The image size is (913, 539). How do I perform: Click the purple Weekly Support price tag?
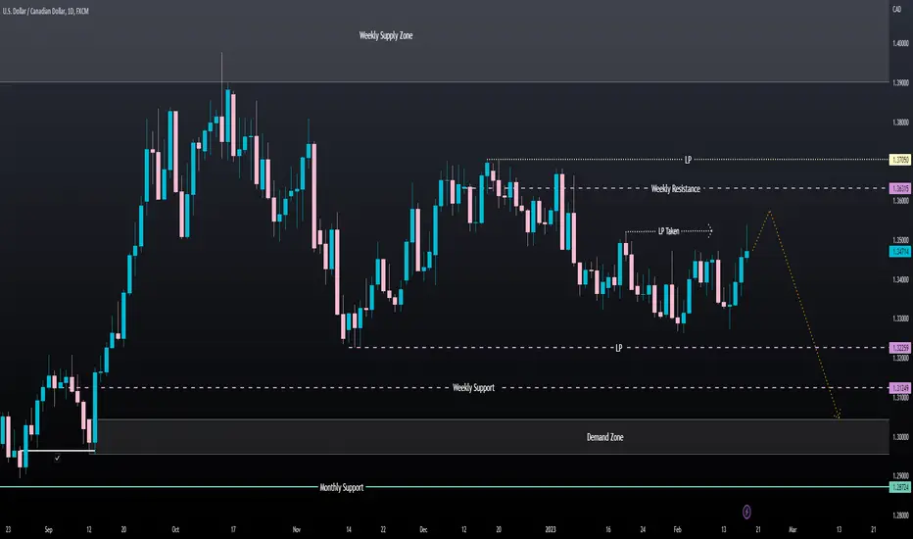900,388
